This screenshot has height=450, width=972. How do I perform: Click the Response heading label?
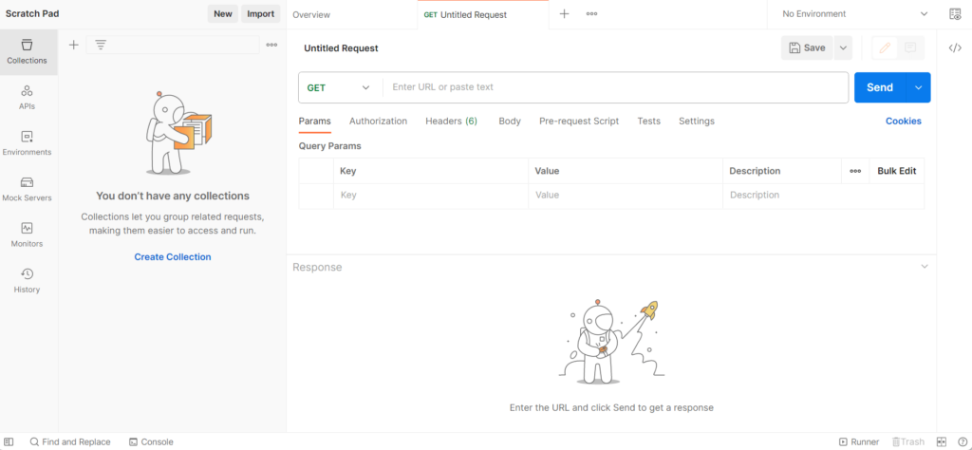(317, 267)
